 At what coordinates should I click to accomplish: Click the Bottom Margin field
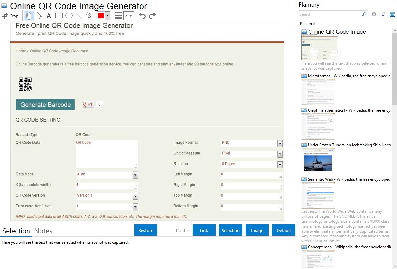coord(252,207)
